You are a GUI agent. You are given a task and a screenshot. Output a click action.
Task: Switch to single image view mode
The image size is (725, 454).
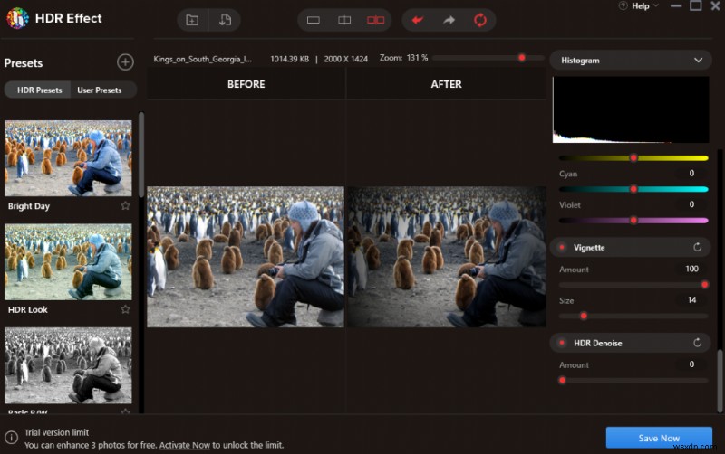tap(314, 20)
